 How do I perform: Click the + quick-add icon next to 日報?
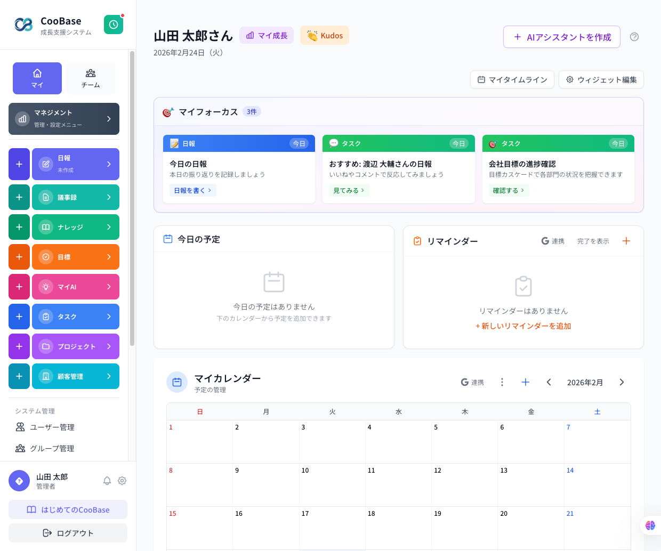point(19,164)
